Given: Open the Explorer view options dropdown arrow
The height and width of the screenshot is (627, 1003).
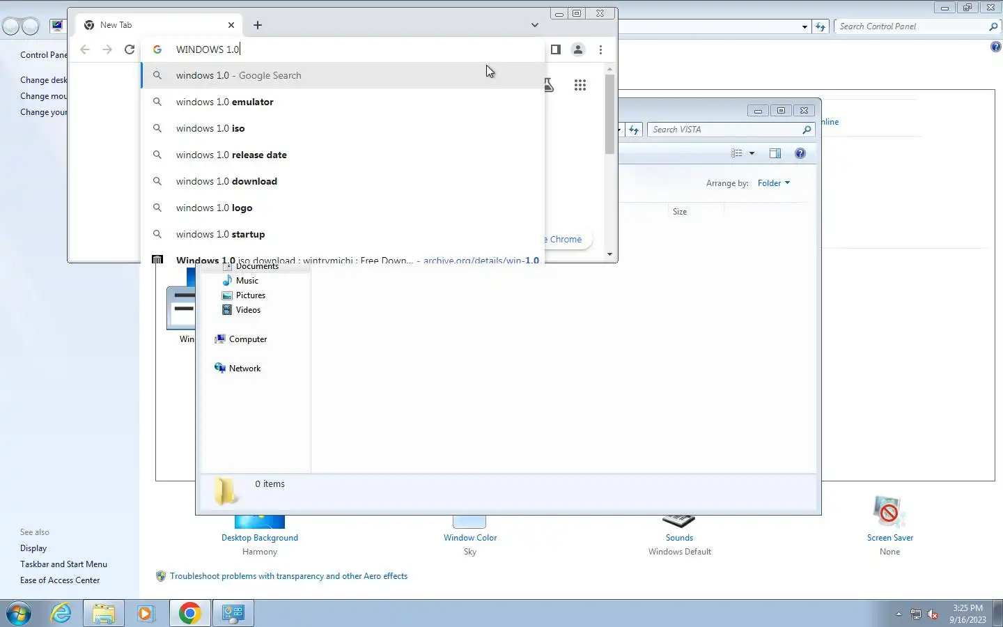Looking at the screenshot, I should click(752, 153).
